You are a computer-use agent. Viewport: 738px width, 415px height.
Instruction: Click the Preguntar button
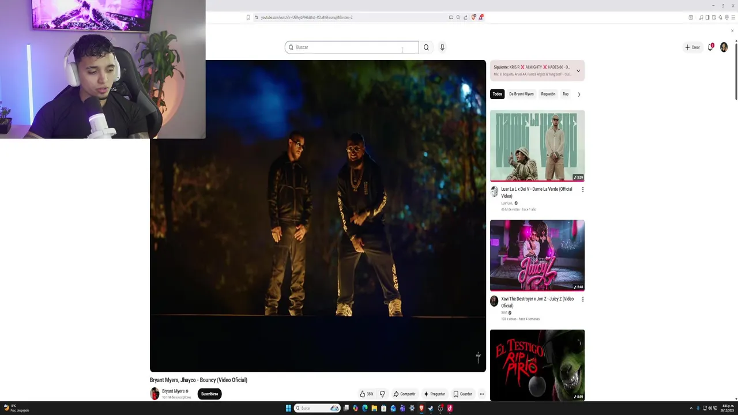tap(435, 394)
